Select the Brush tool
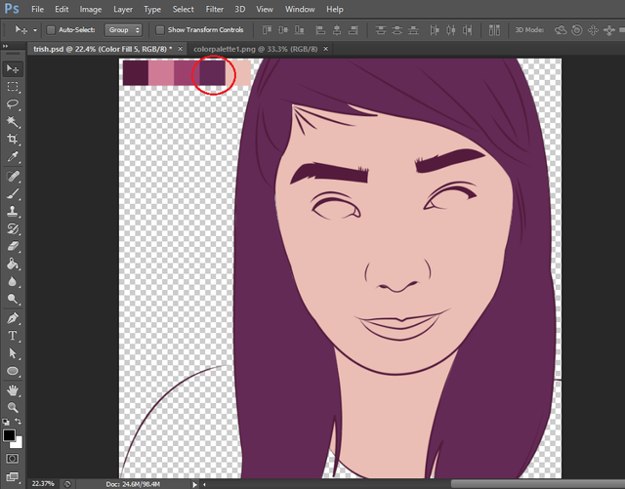The height and width of the screenshot is (489, 625). pos(14,193)
